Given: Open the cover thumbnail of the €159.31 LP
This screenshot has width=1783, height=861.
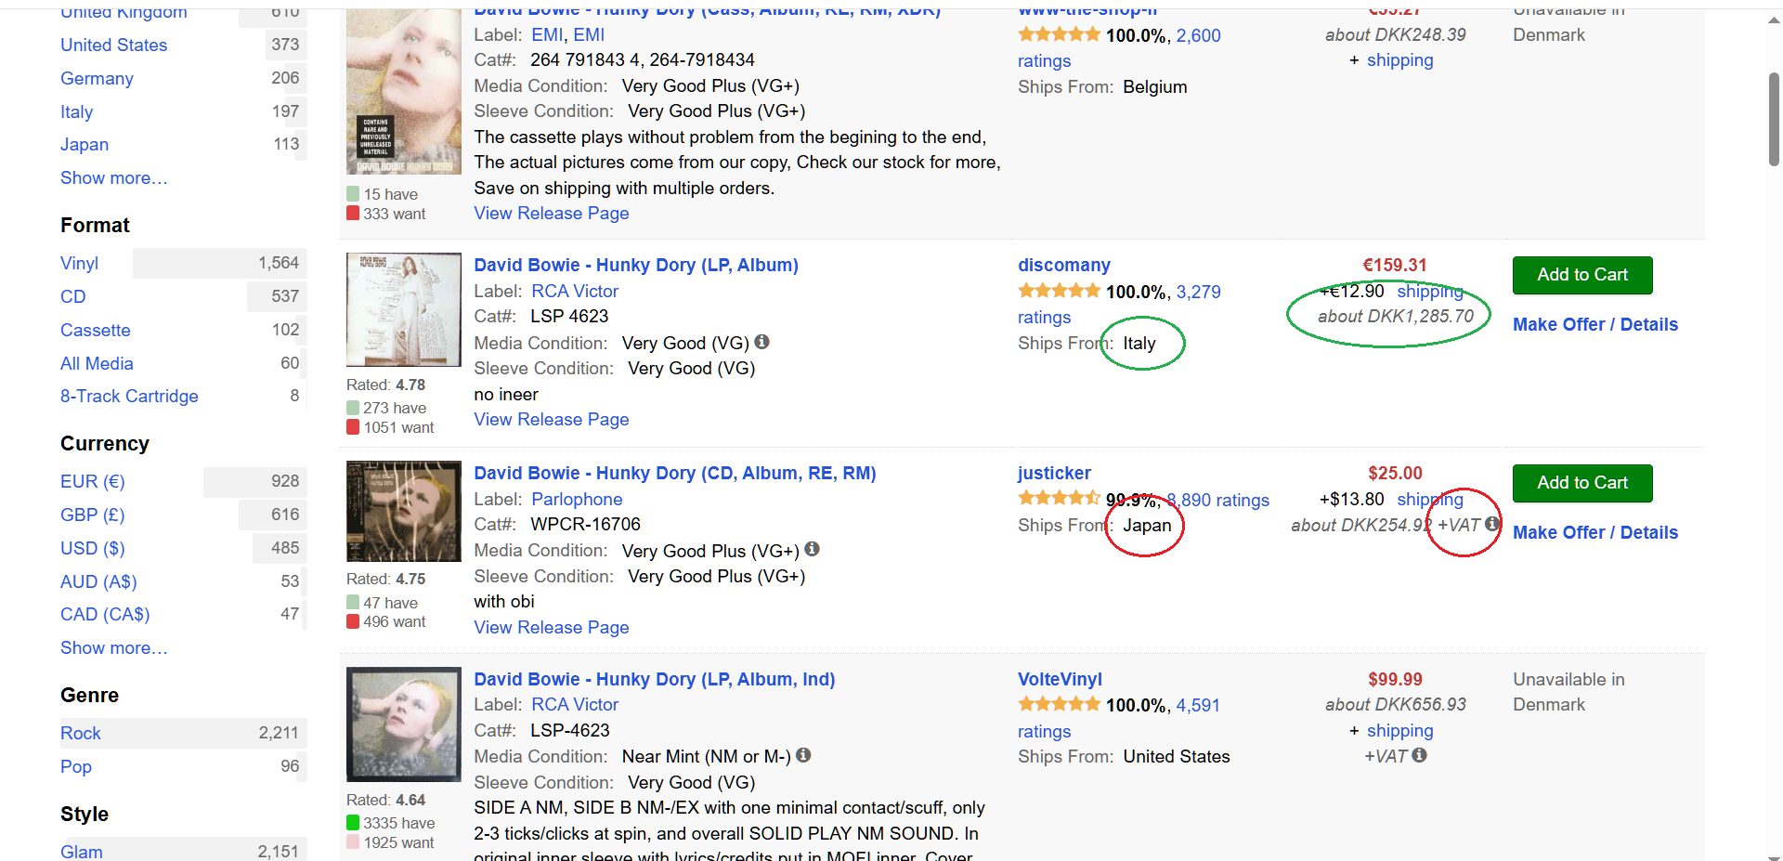Looking at the screenshot, I should coord(403,309).
